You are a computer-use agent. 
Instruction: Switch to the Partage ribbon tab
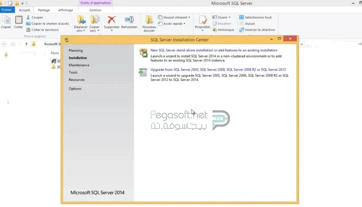coord(44,10)
